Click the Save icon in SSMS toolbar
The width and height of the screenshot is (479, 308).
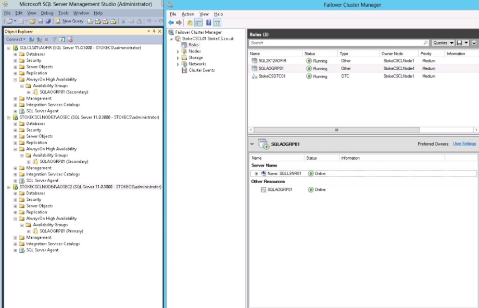[40, 21]
